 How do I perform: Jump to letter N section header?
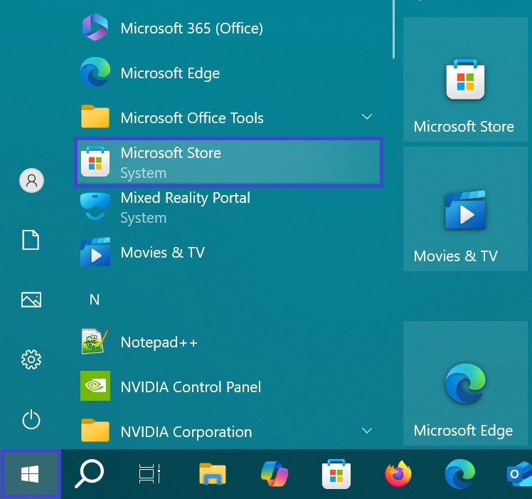[x=95, y=300]
